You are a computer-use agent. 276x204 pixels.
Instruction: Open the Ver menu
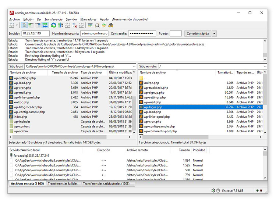[39, 19]
